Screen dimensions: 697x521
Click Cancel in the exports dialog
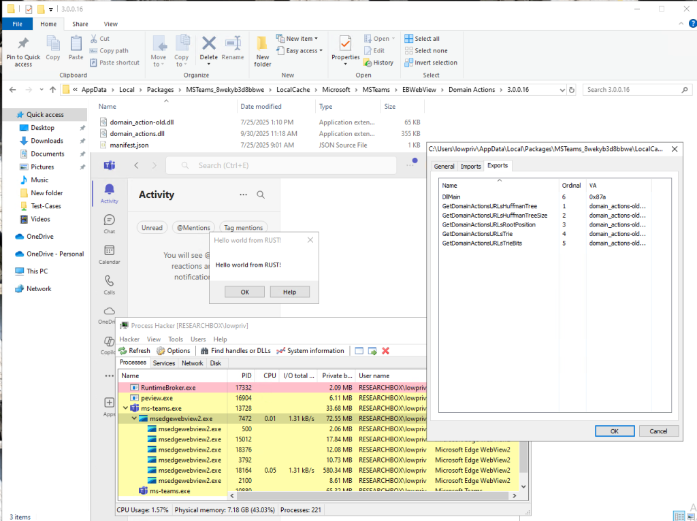coord(658,431)
